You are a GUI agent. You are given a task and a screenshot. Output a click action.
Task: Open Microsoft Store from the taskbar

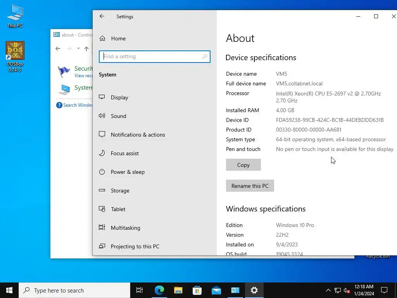[197, 290]
